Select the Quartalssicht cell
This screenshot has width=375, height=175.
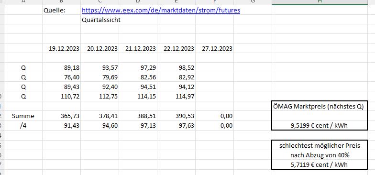[x=101, y=20]
